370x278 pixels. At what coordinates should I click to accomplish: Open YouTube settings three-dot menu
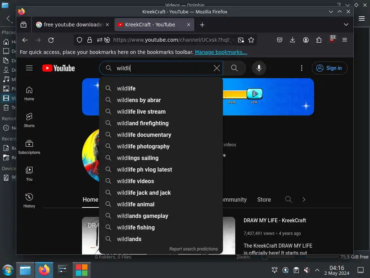(x=301, y=68)
